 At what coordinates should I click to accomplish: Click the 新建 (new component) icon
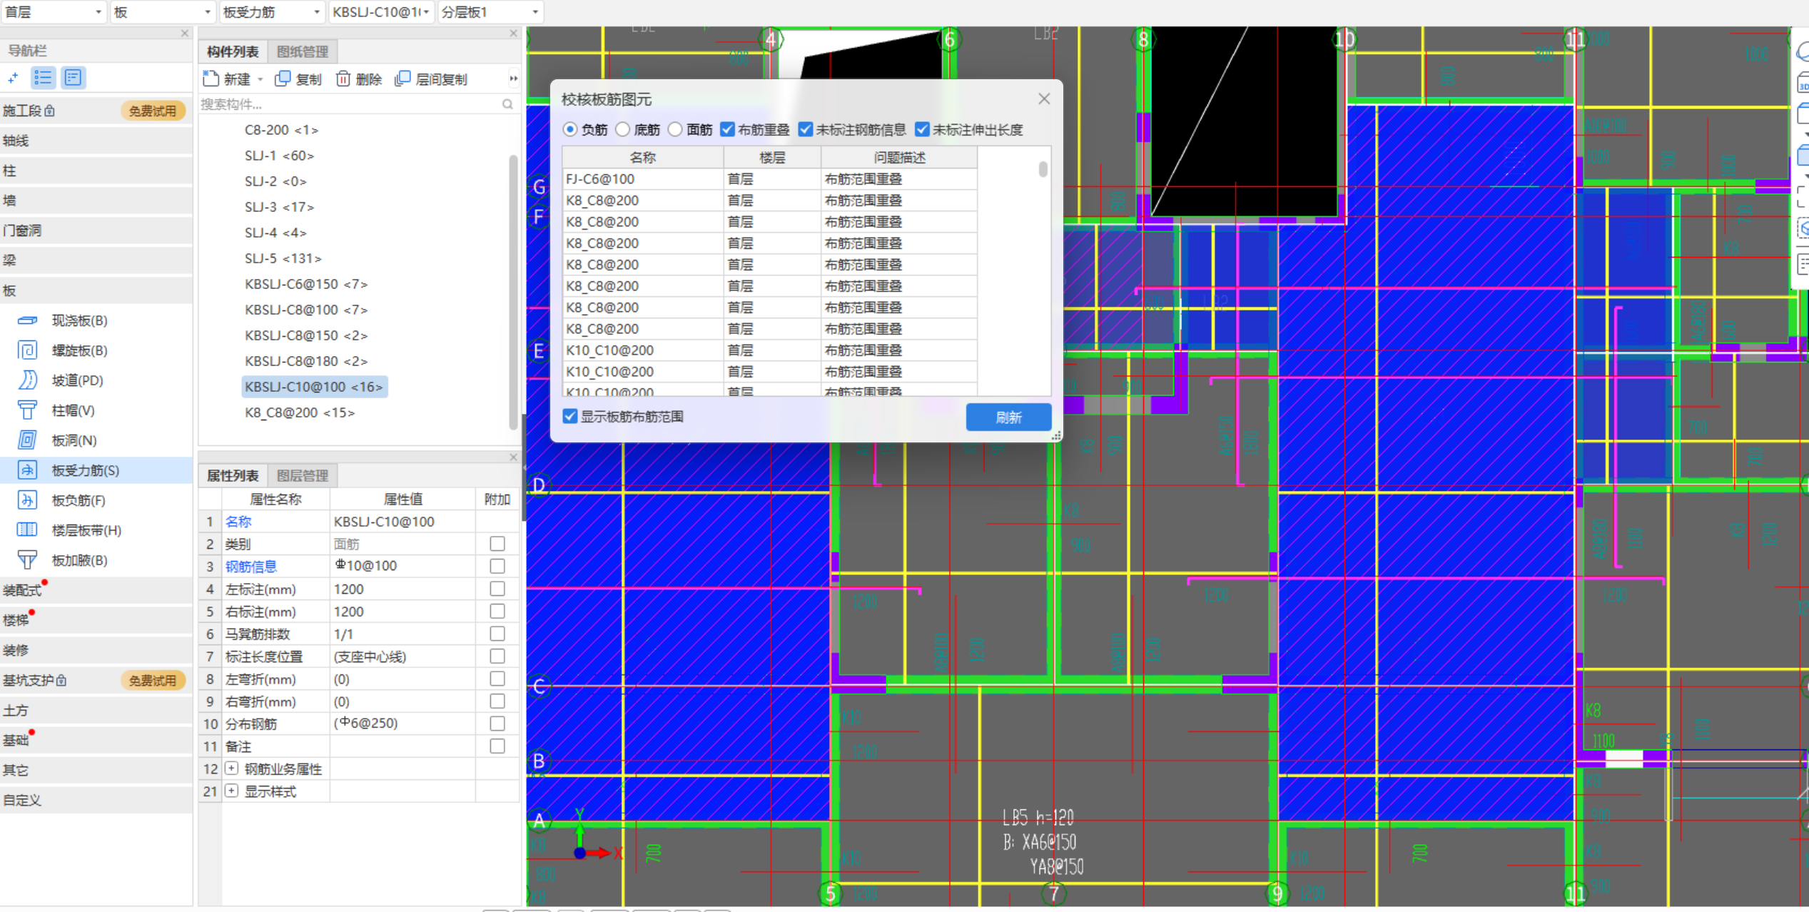[211, 78]
